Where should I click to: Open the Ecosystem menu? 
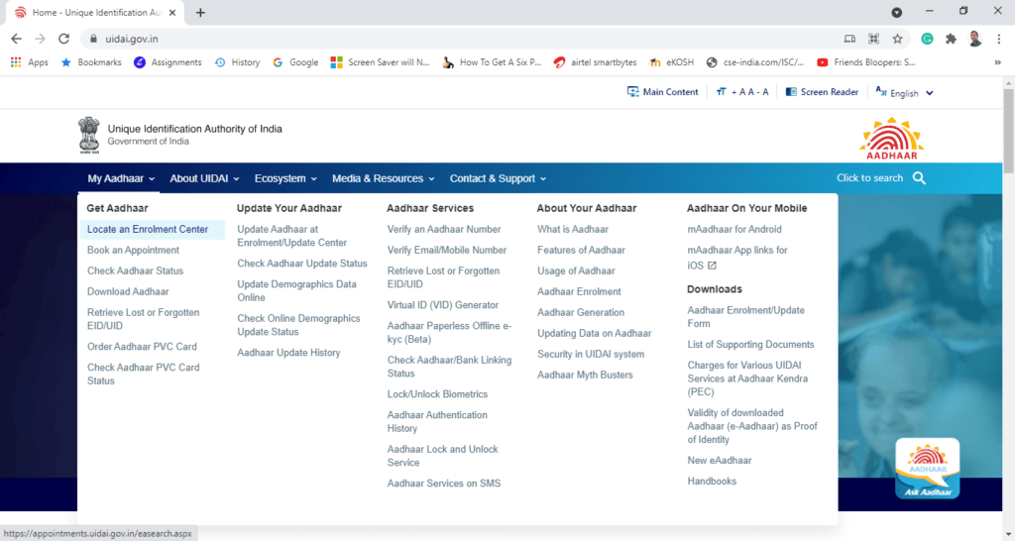(x=285, y=178)
